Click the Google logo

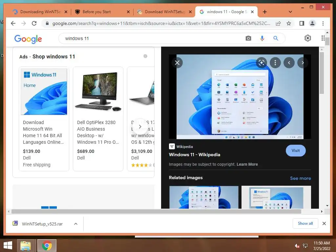(x=28, y=39)
